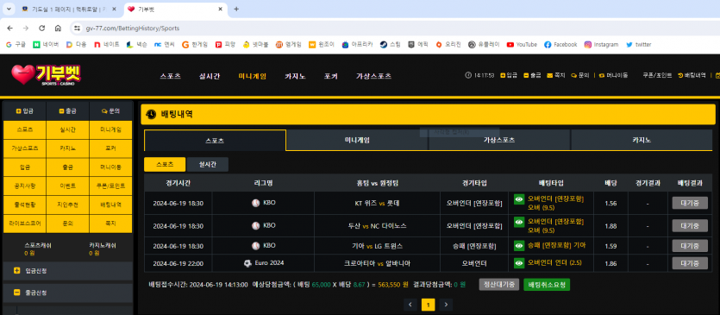This screenshot has height=315, width=720.
Task: Open the twitter bookmark
Action: 638,45
